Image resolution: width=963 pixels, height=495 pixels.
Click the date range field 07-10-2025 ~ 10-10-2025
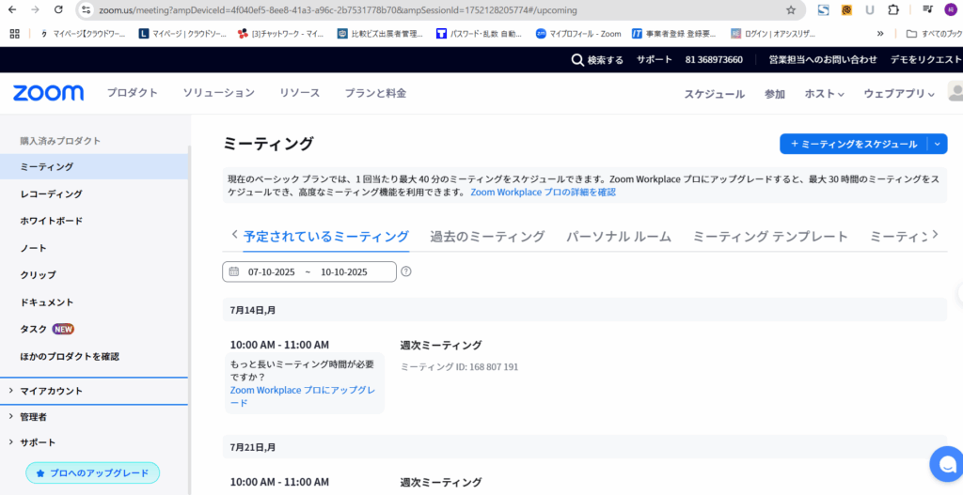pyautogui.click(x=309, y=271)
